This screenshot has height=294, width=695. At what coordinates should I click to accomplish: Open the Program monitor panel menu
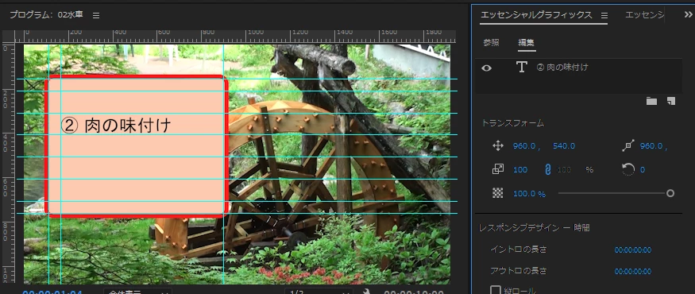coord(96,16)
